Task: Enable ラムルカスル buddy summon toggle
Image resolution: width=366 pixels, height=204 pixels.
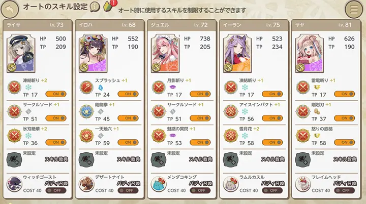Action: coord(272,190)
